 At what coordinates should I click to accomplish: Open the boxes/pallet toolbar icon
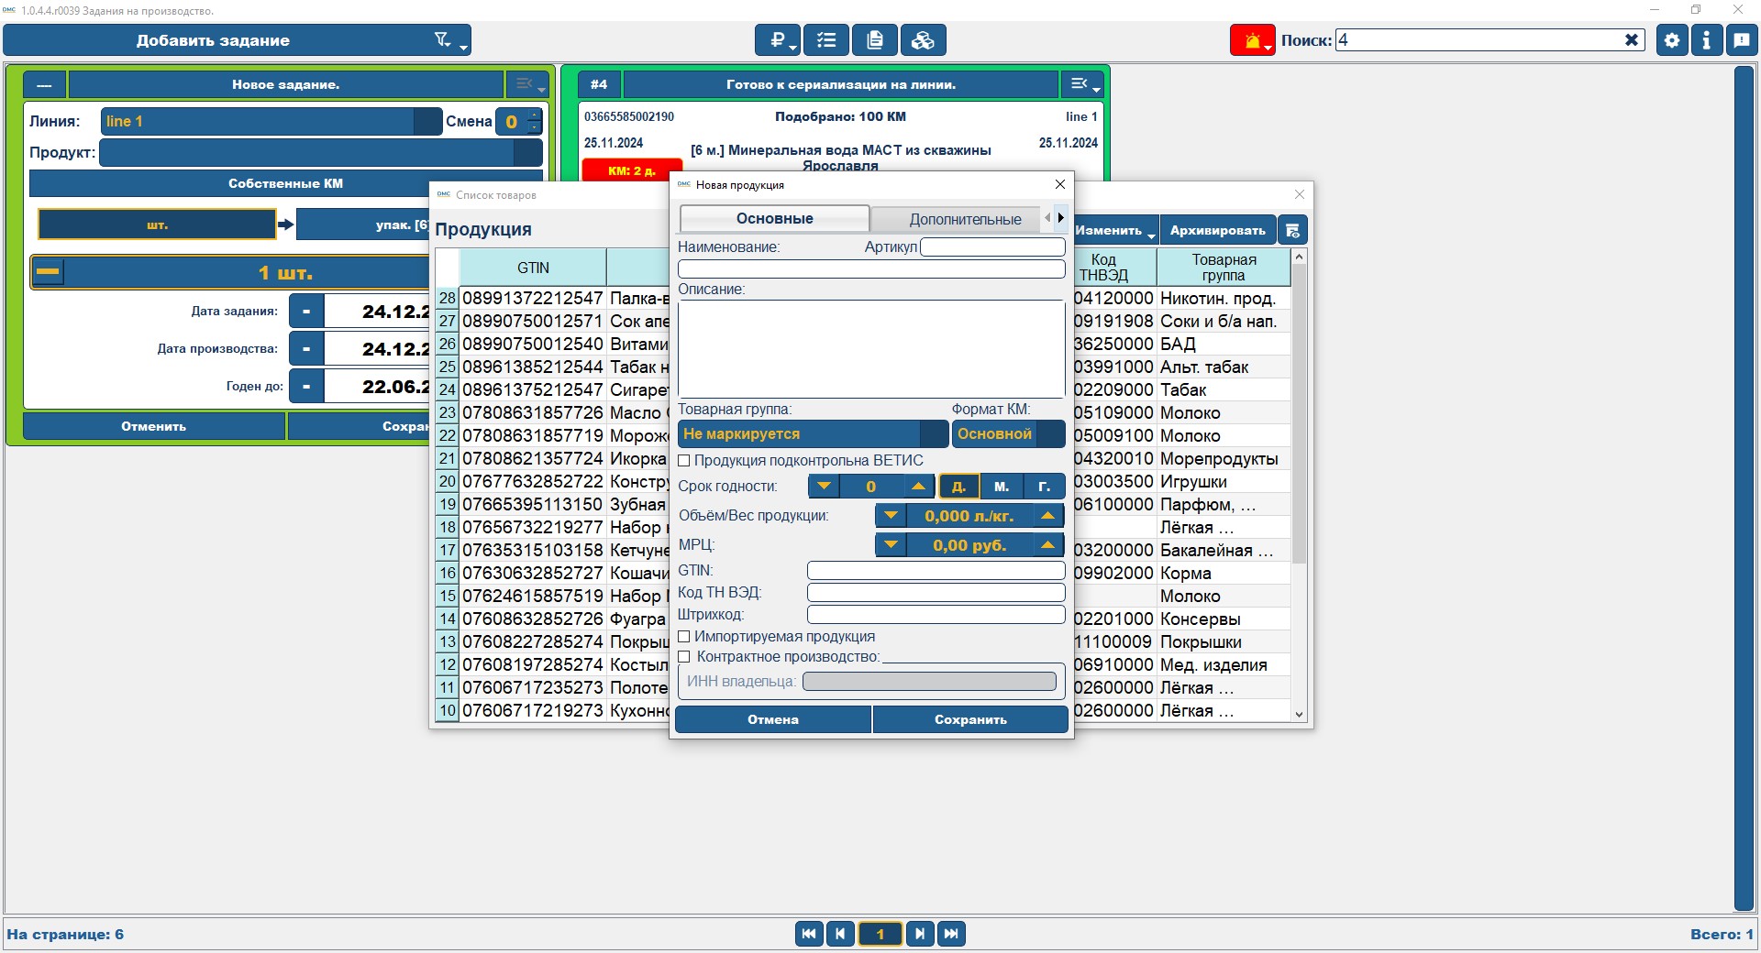coord(924,40)
